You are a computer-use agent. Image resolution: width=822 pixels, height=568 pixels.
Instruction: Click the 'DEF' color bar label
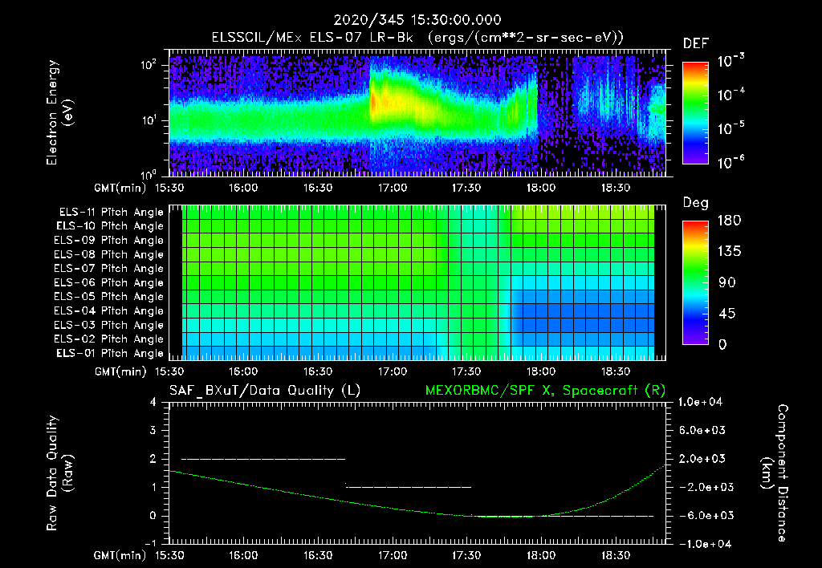point(696,43)
